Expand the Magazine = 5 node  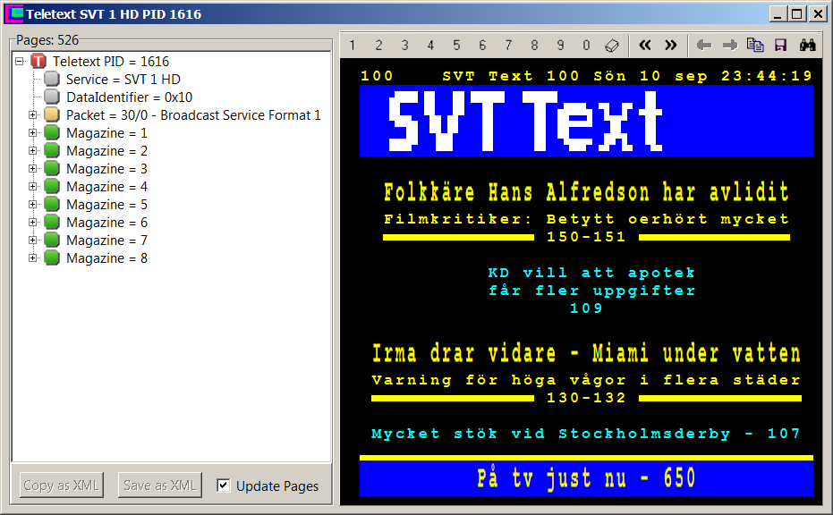point(33,205)
